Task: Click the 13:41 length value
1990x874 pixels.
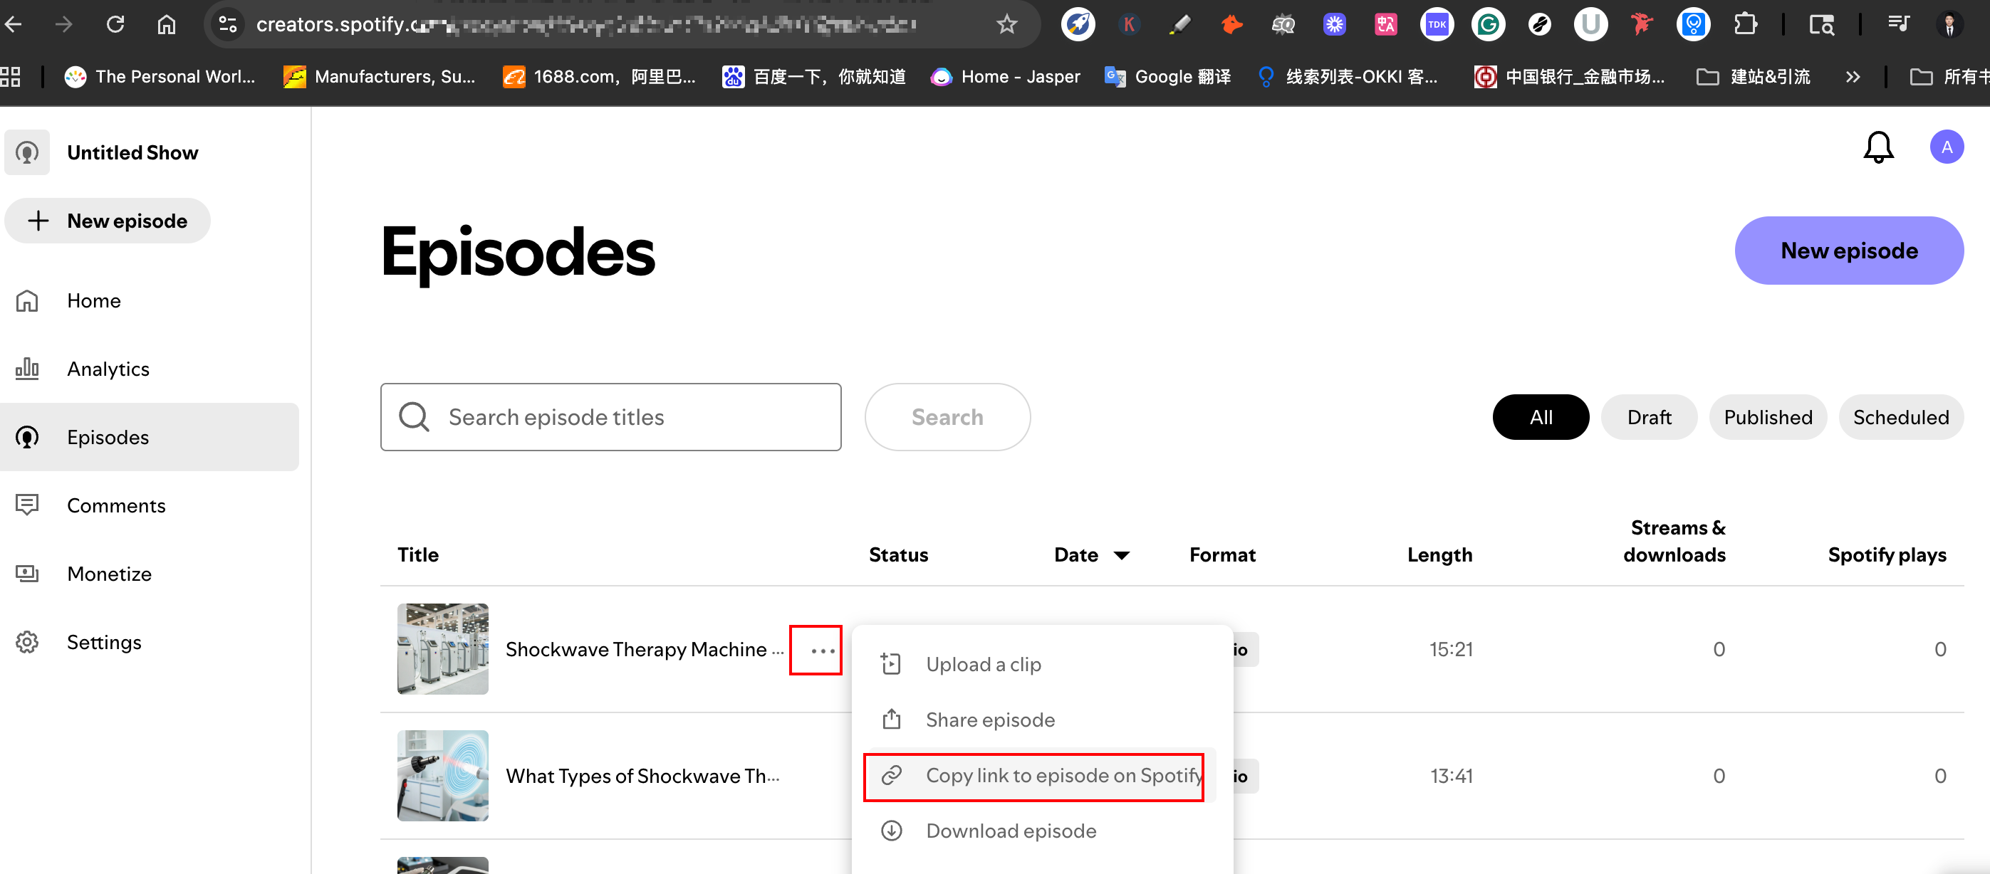Action: click(1451, 776)
